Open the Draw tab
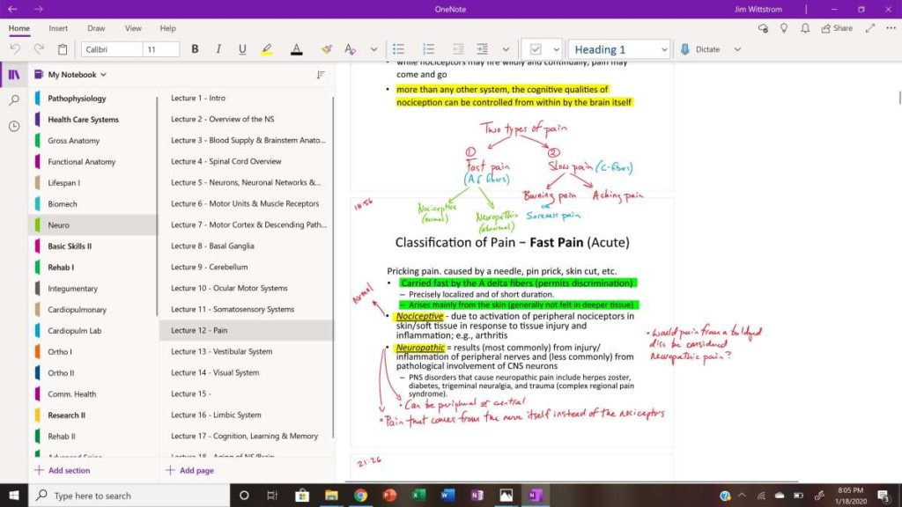This screenshot has width=902, height=507. tap(96, 28)
